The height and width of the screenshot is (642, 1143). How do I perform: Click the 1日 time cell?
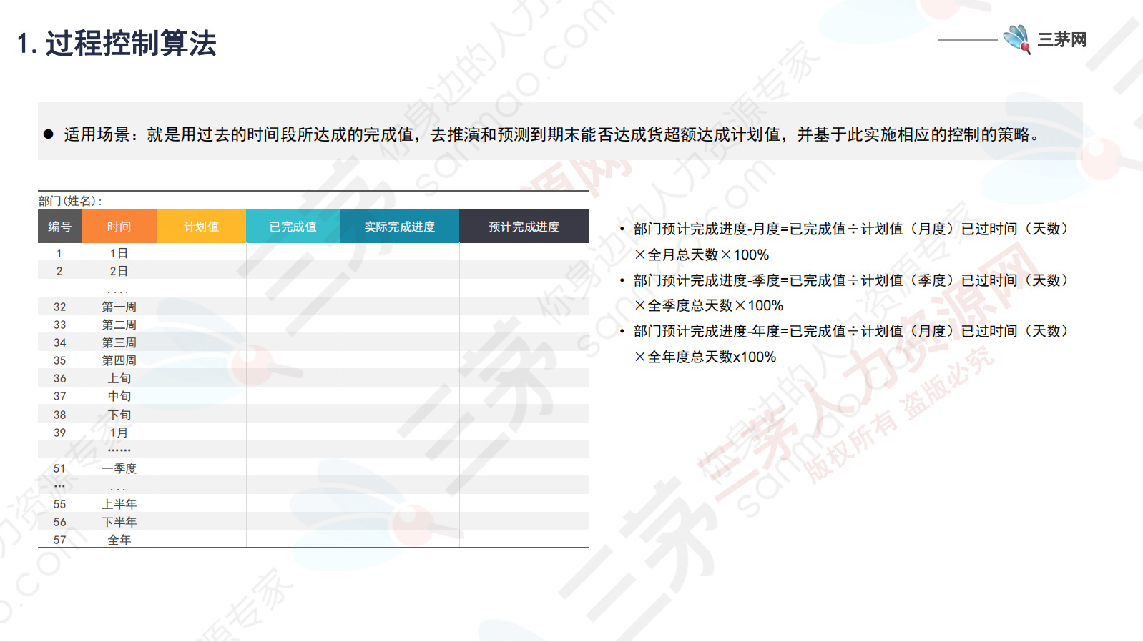[119, 253]
